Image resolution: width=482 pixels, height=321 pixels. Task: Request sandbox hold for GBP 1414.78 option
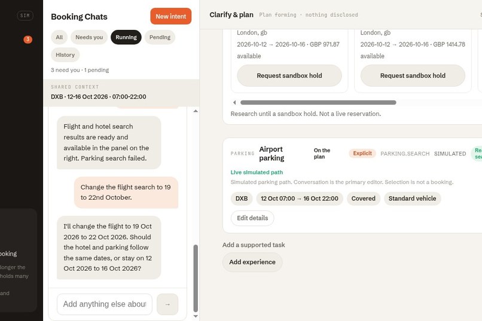pos(413,75)
